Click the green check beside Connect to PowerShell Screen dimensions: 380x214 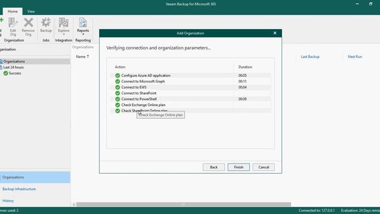point(118,99)
